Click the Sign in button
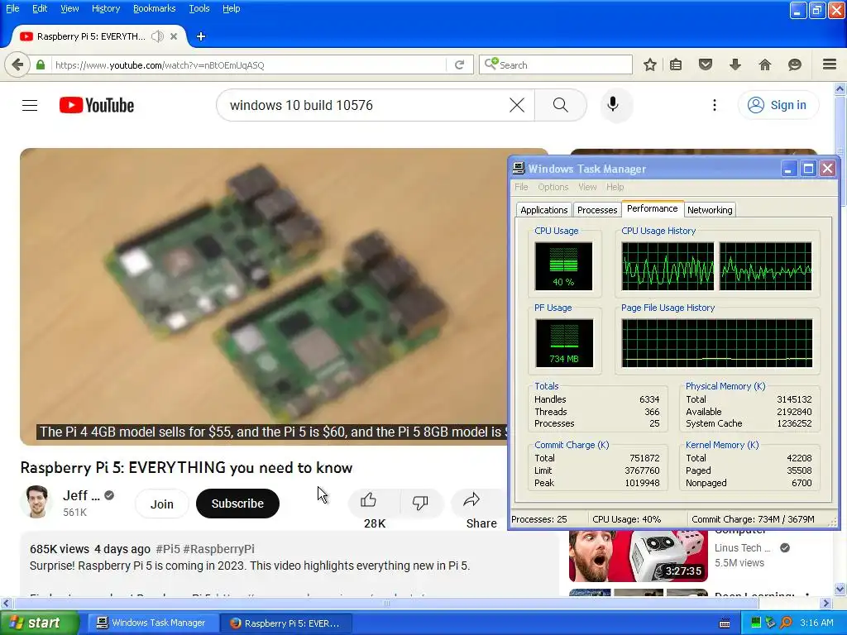The image size is (847, 635). click(778, 105)
